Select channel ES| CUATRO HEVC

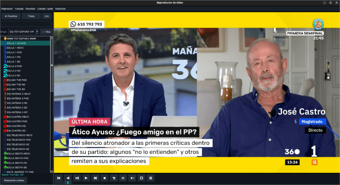tap(25, 117)
